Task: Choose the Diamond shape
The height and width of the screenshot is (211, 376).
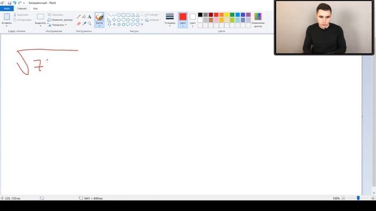Action: 114,20
